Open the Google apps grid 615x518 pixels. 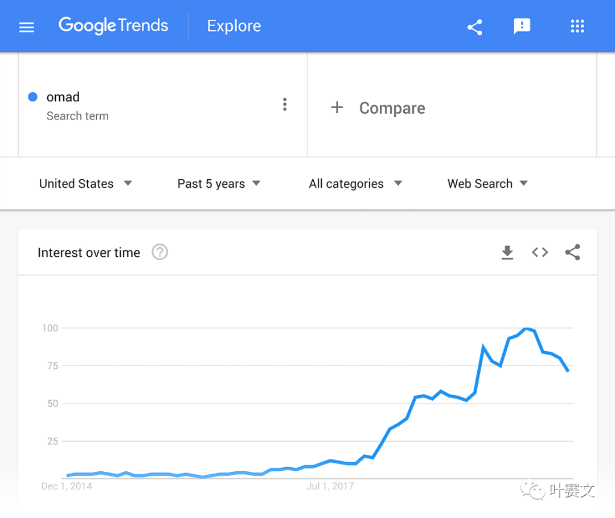pos(577,26)
